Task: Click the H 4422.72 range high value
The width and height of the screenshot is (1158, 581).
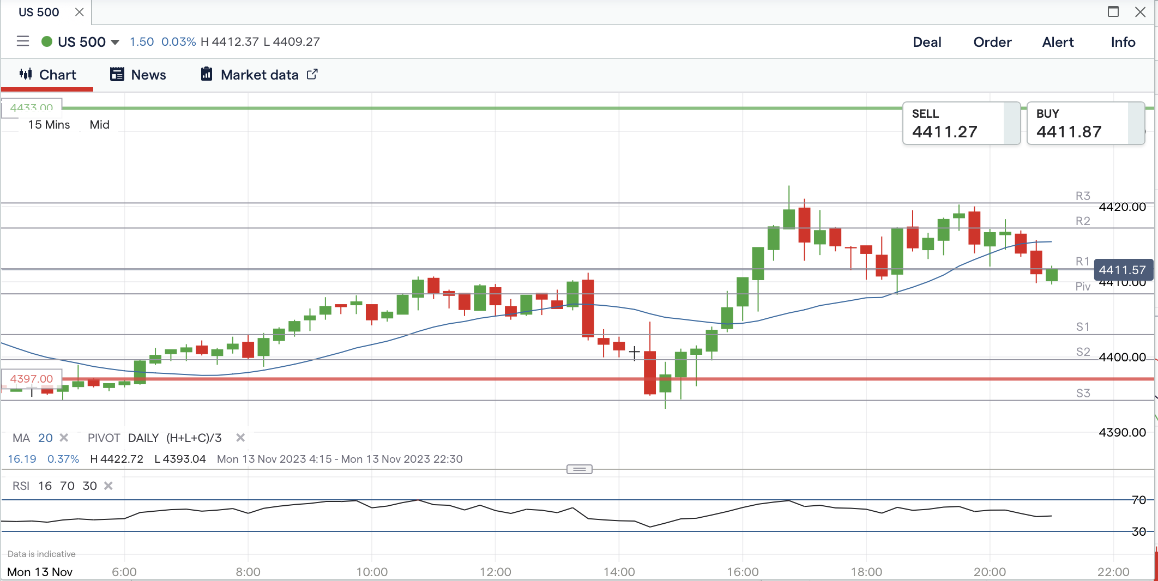Action: (x=117, y=459)
